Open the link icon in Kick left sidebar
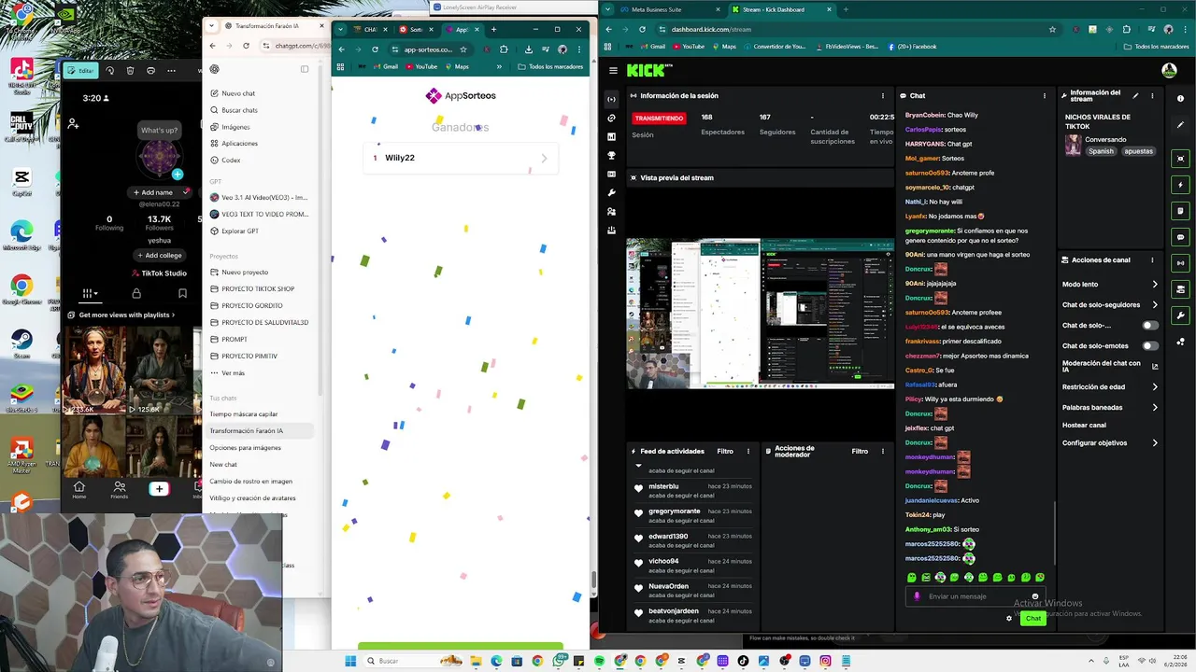This screenshot has height=672, width=1196. point(611,118)
